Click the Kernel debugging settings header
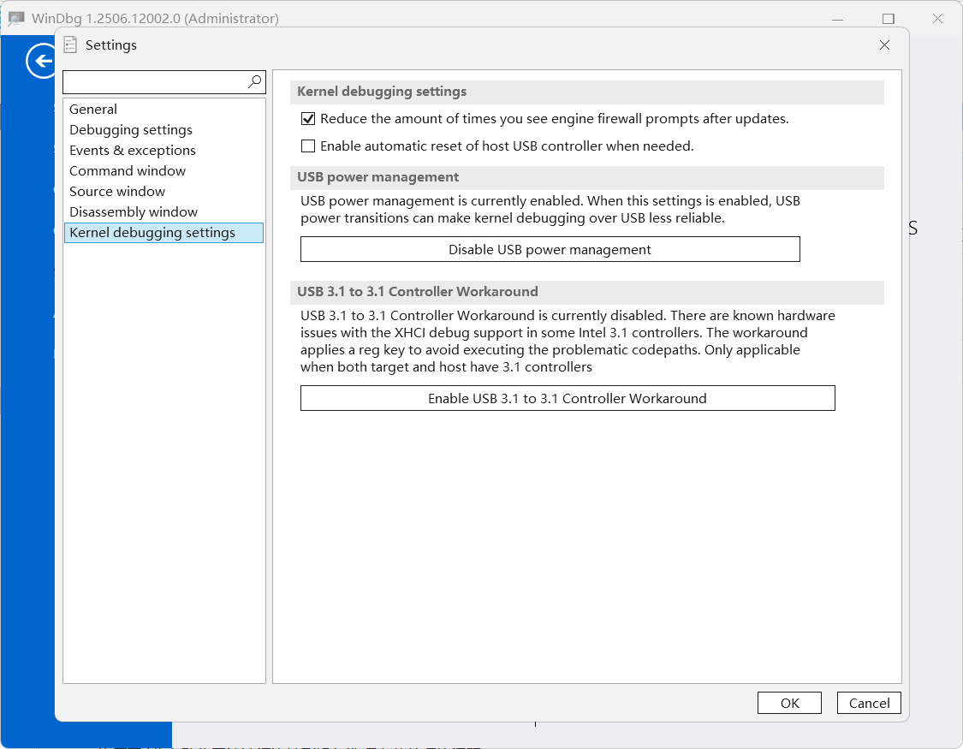This screenshot has width=963, height=749. 586,92
